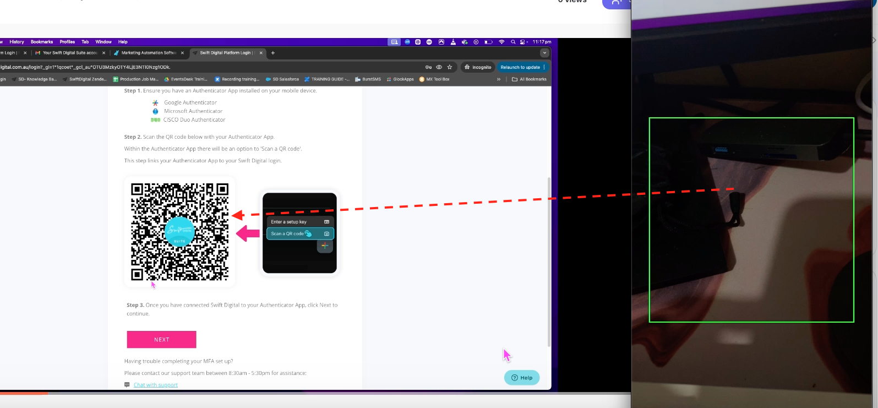The width and height of the screenshot is (878, 408).
Task: Click the page vertical scrollbar
Action: pyautogui.click(x=549, y=262)
